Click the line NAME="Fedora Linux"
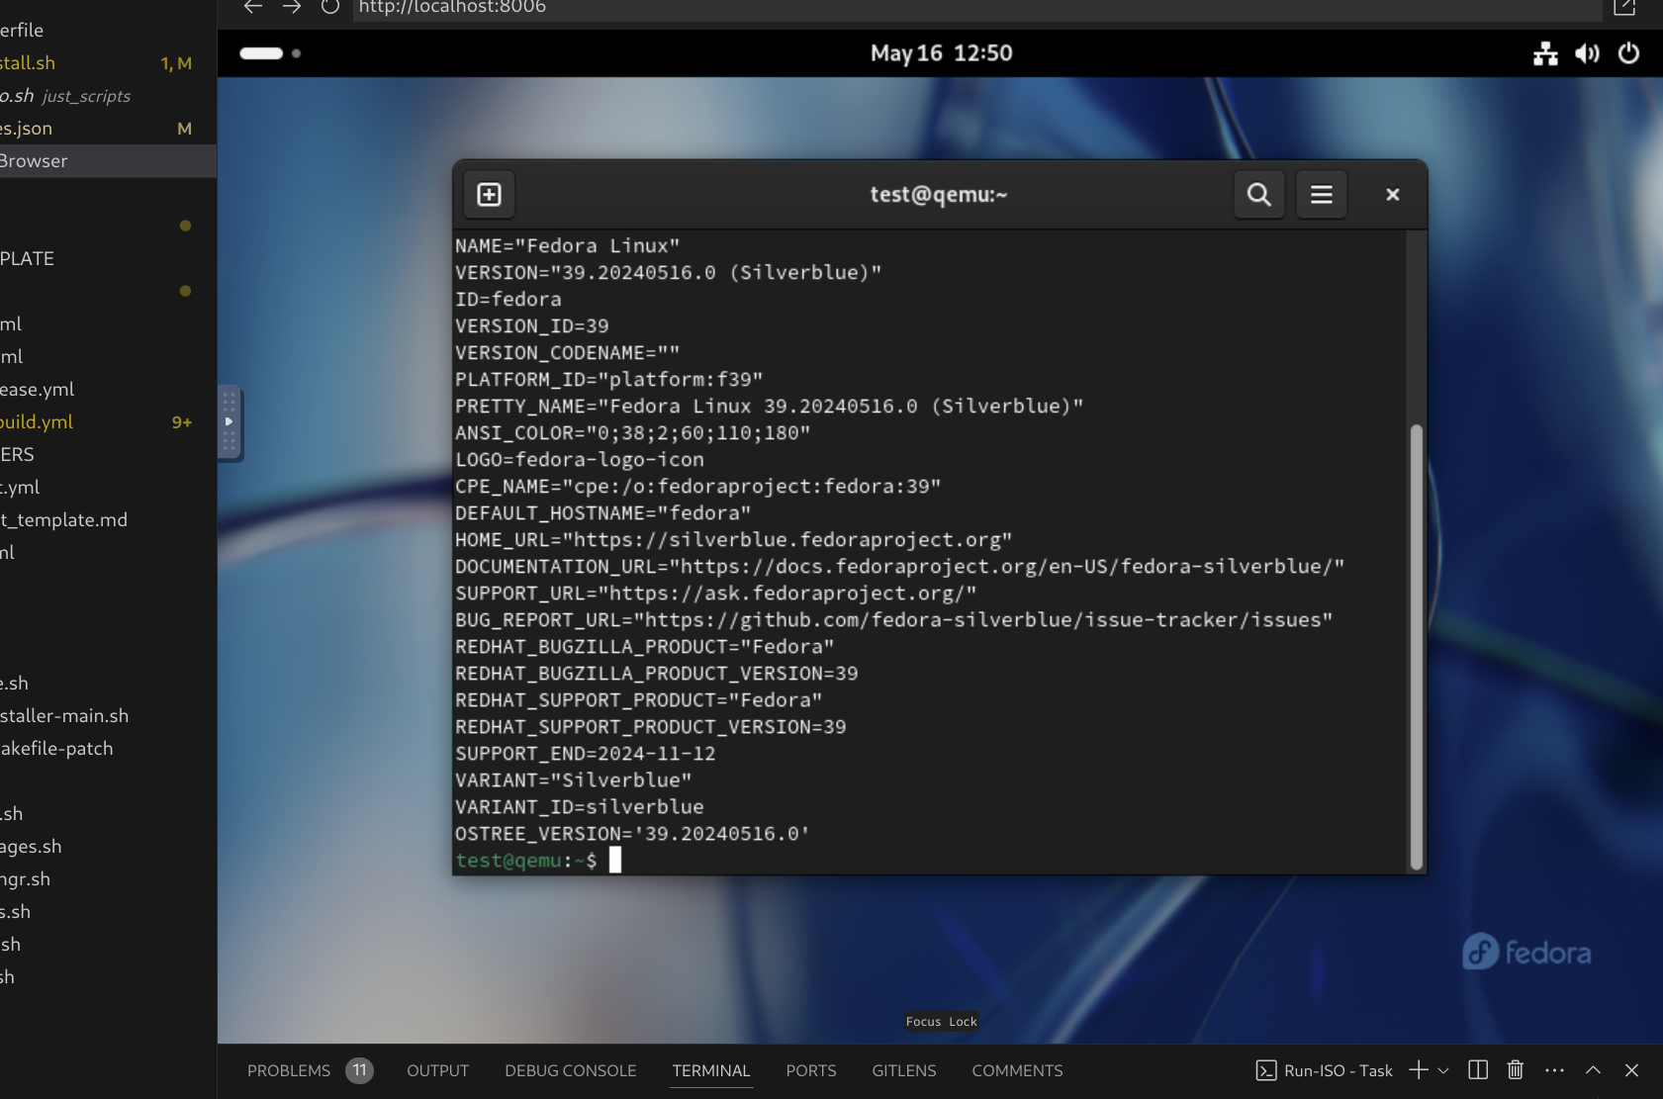Screen dimensions: 1663x1099 (568, 246)
